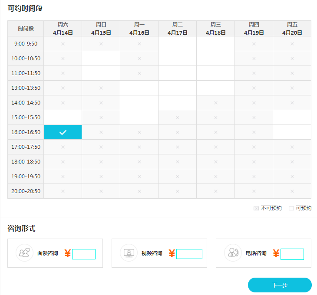317x295 pixels.
Task: Click the phone consultation price input field
Action: pos(292,254)
